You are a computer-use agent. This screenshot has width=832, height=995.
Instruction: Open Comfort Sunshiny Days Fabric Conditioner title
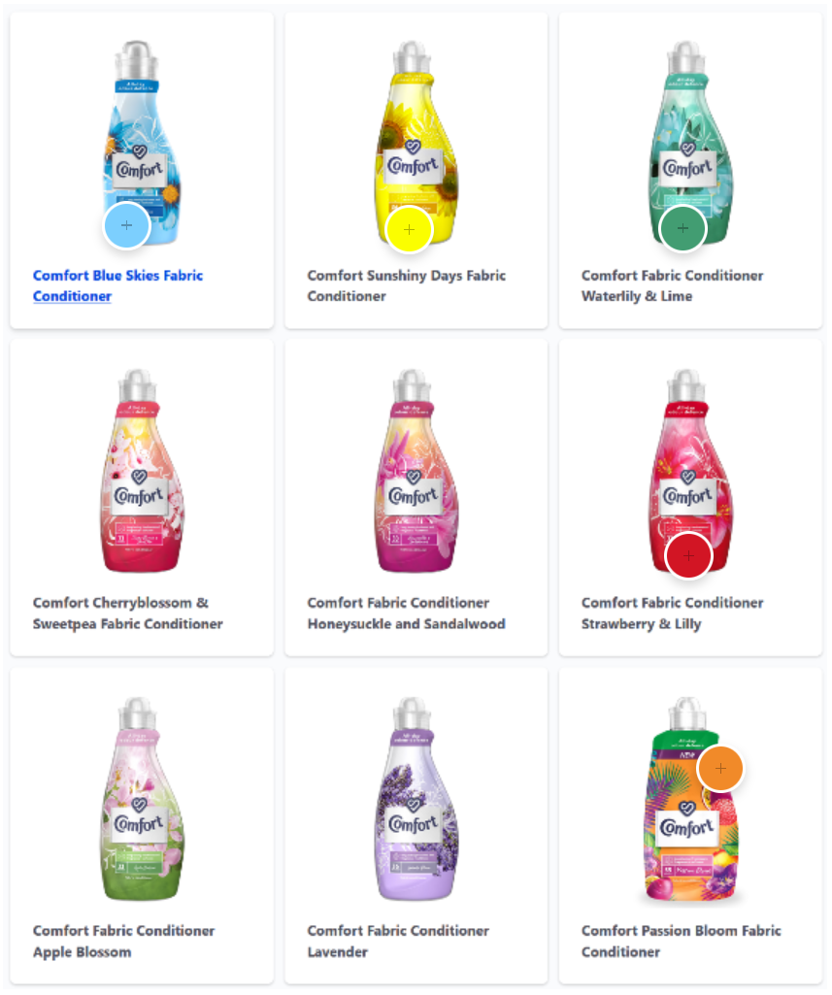click(x=406, y=285)
